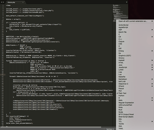154x130 pixels.
Task: Select MATLAB syntax
Action: click(x=135, y=82)
